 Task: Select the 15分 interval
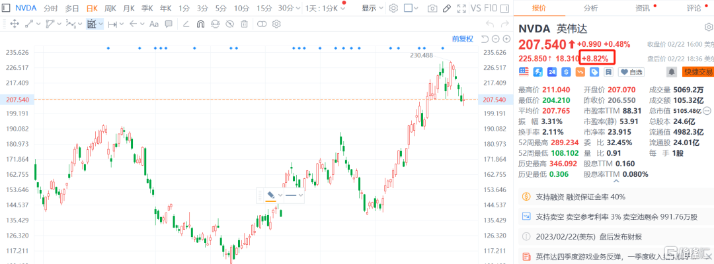[264, 8]
